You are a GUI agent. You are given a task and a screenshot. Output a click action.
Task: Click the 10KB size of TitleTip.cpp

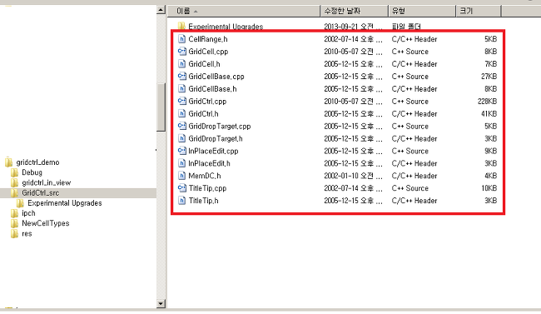tap(489, 188)
